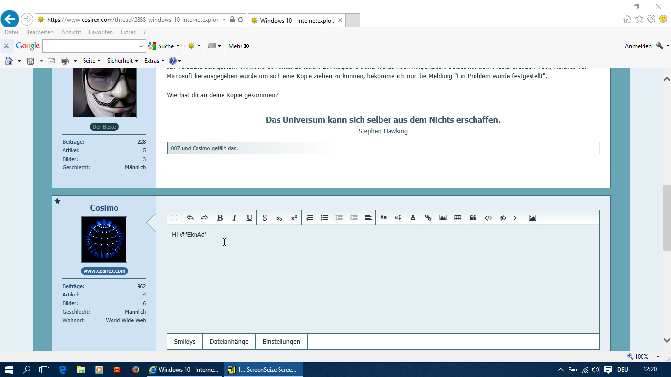Insert a quote block
The width and height of the screenshot is (671, 377).
coord(473,218)
